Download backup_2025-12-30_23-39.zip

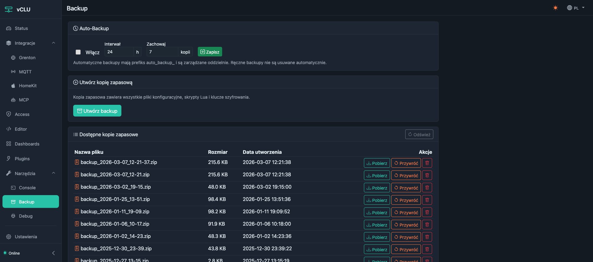pos(377,249)
